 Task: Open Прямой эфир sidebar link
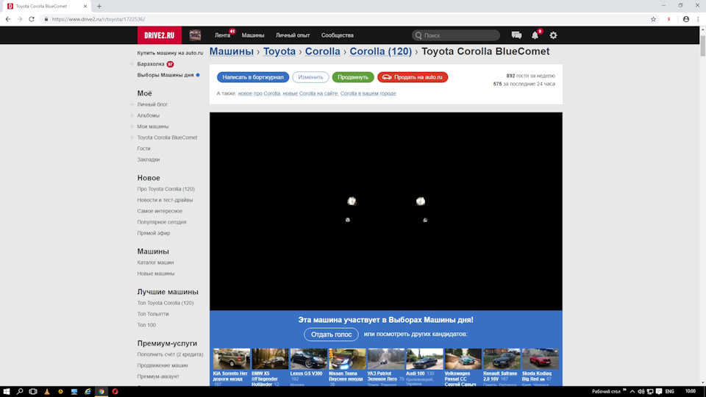[154, 233]
